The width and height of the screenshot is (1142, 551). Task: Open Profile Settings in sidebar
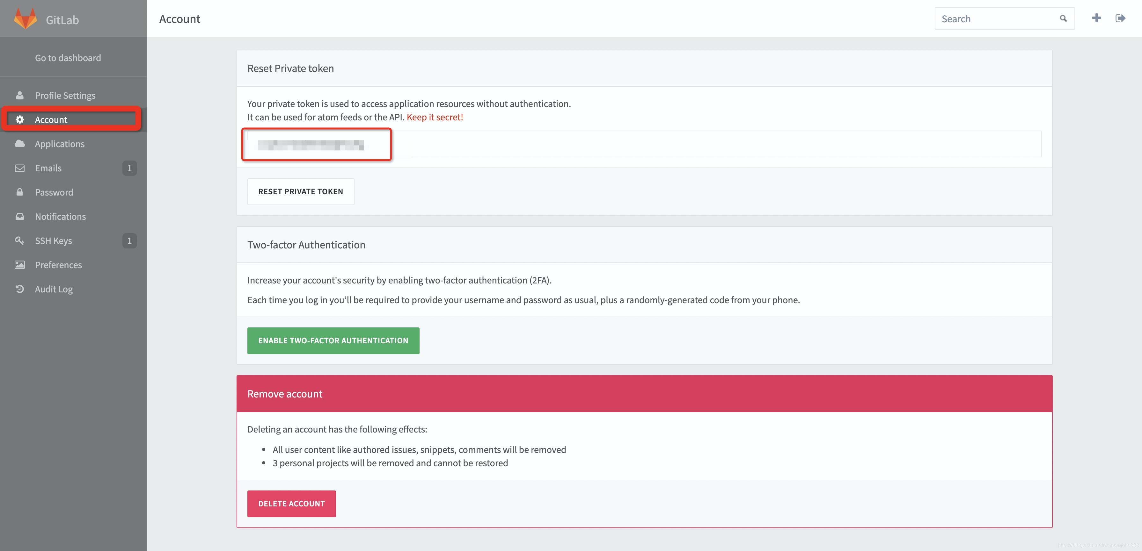tap(73, 95)
